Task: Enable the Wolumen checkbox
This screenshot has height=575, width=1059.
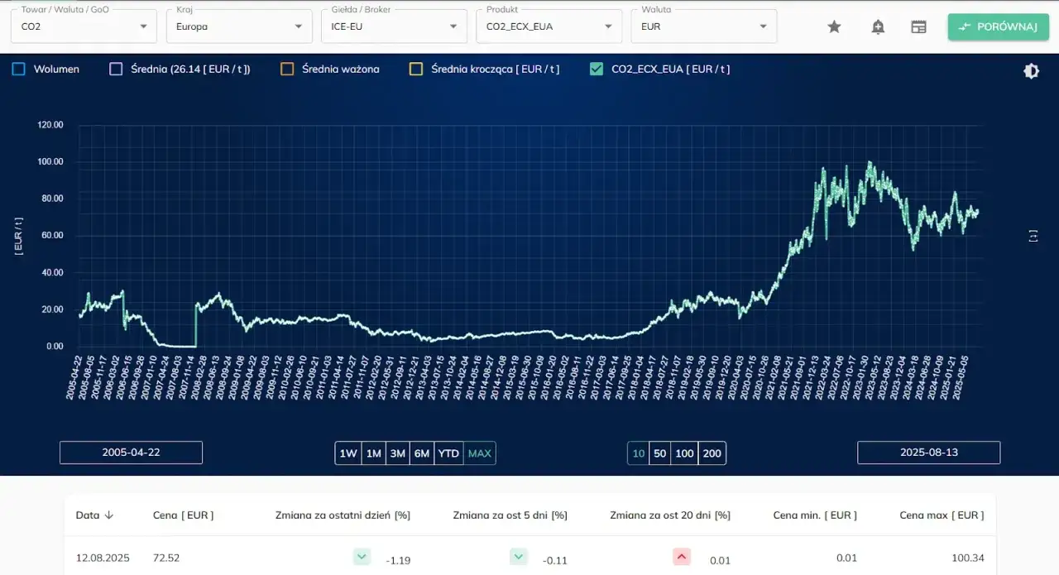Action: (x=19, y=69)
